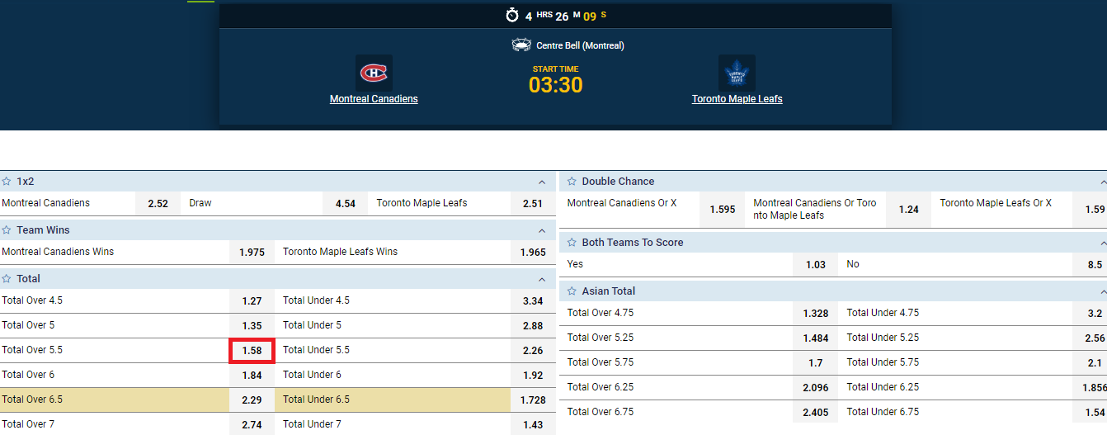
Task: Star the Both Teams To Score market
Action: [572, 243]
